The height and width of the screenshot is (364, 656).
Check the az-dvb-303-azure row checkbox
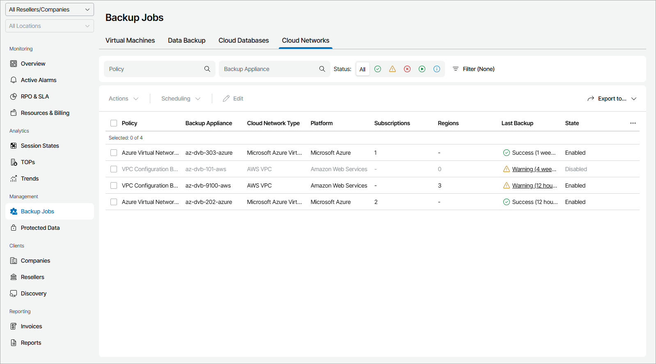(114, 153)
